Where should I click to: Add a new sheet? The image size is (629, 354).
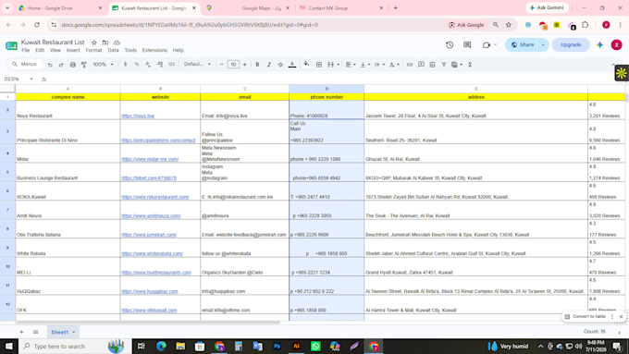tap(21, 332)
